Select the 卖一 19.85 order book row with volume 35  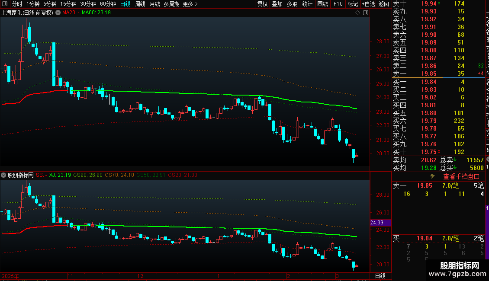438,73
